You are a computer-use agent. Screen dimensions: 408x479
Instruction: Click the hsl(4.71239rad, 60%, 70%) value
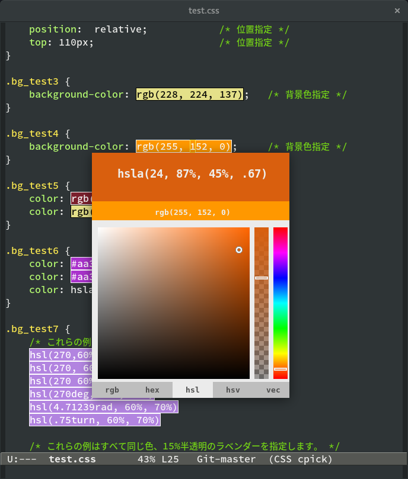coord(104,407)
